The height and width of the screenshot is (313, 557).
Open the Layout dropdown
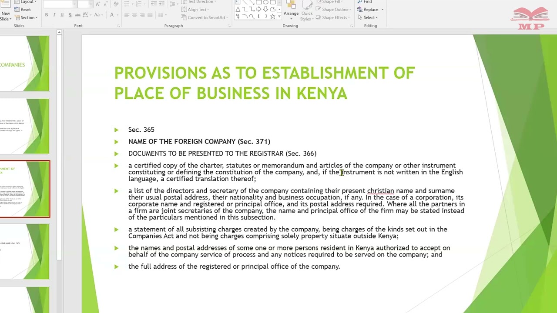pos(26,2)
